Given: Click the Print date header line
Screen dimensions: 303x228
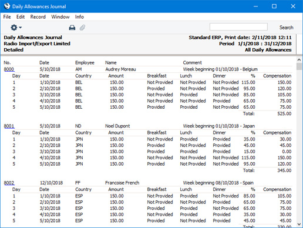Looking at the screenshot, I should (240, 38).
